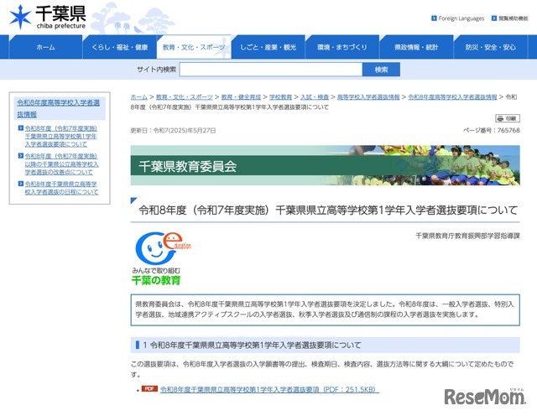Click breadcrumb 学校教育

[x=280, y=97]
